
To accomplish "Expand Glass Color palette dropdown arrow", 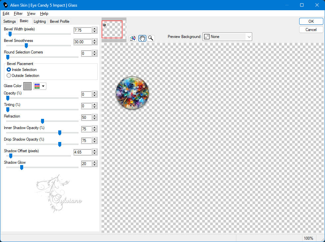I will pos(43,86).
